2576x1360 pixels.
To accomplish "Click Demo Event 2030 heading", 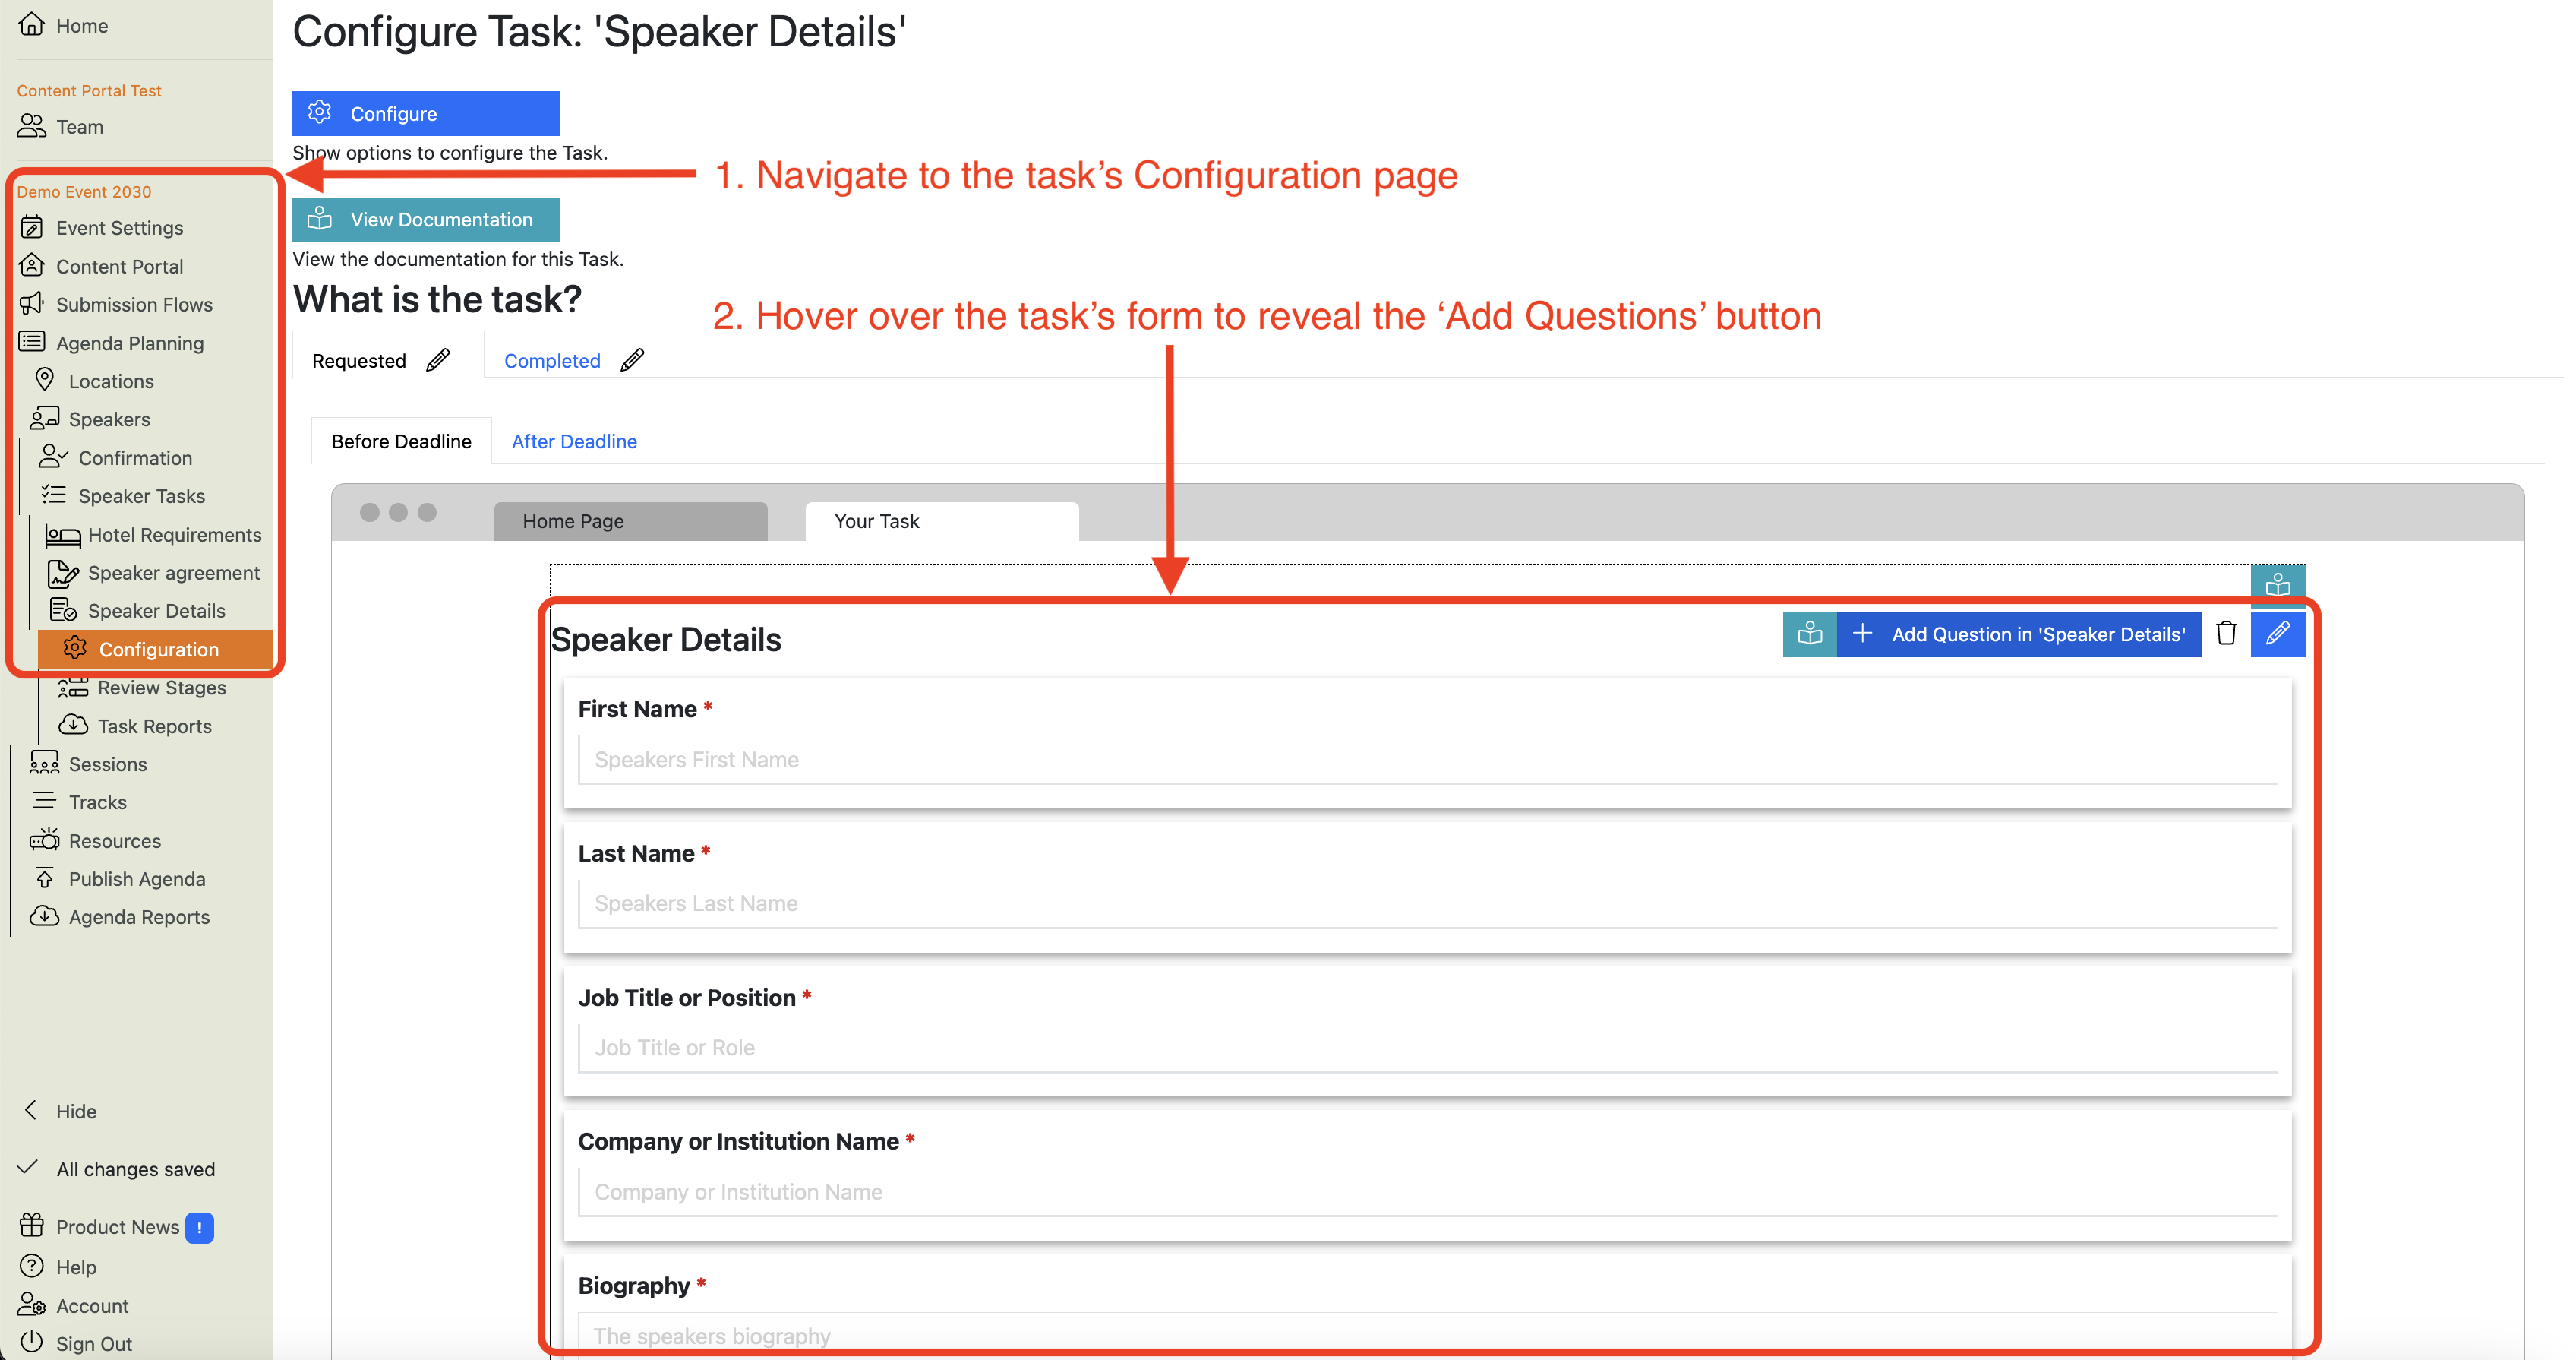I will [84, 191].
